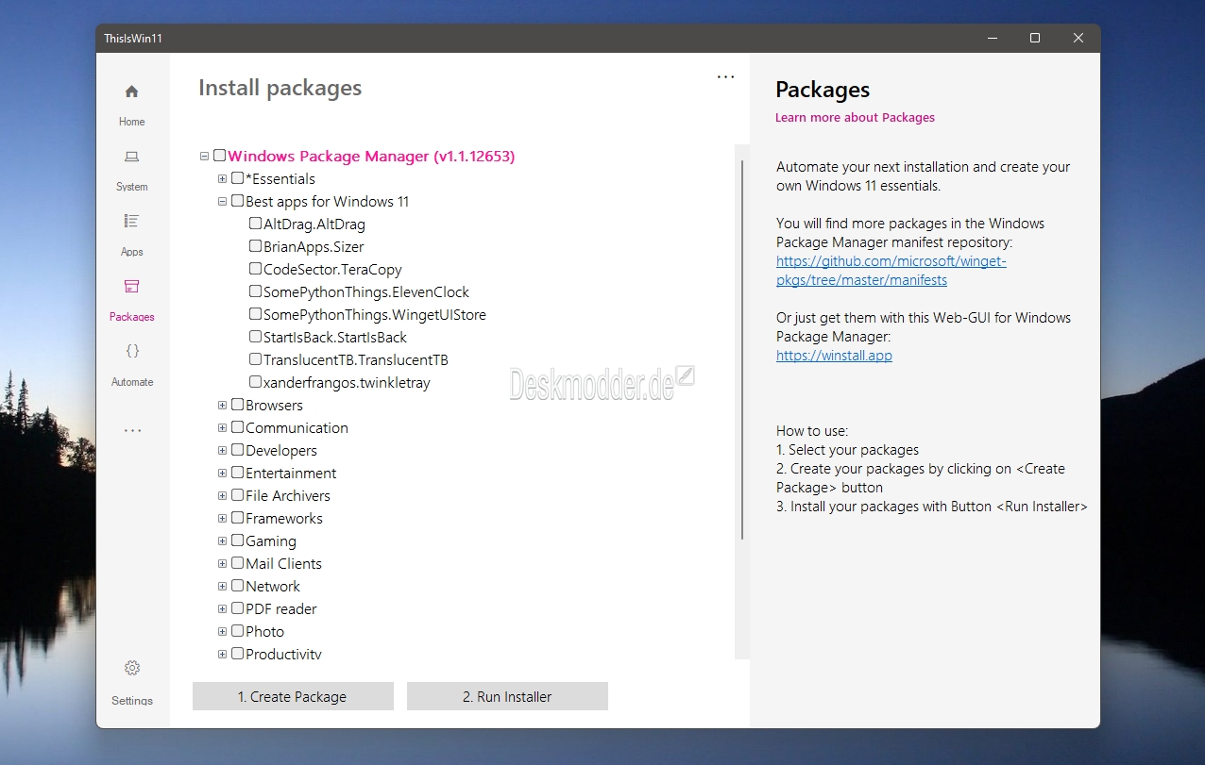
Task: Select the Windows Package Manager (v1.1.12653) label
Action: (x=371, y=156)
